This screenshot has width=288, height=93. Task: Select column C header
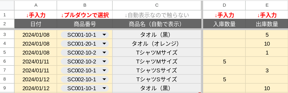tap(157, 5)
